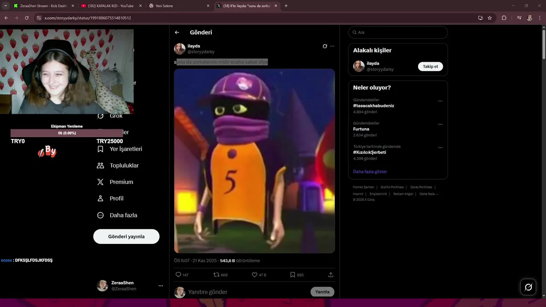Click the install app icon in the address bar

click(x=480, y=18)
